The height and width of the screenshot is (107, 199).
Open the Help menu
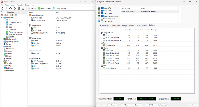[32, 5]
